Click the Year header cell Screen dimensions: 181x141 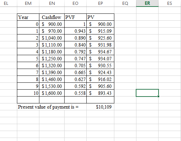[x=28, y=17]
